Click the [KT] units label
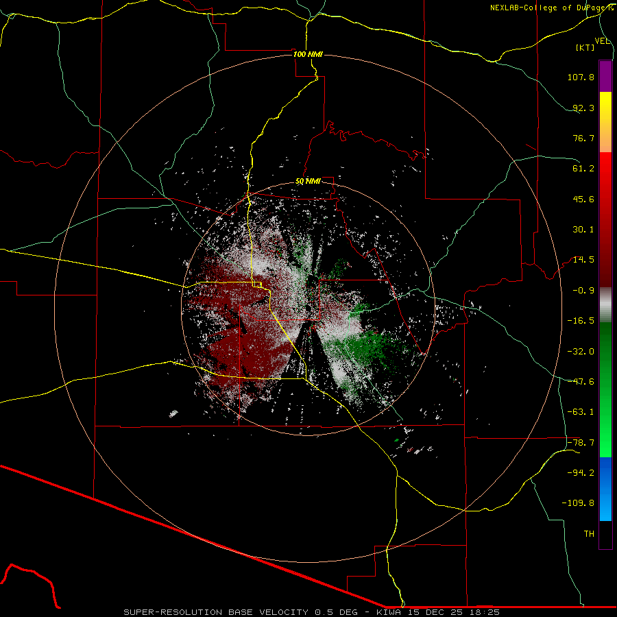This screenshot has height=617, width=617. tap(585, 47)
